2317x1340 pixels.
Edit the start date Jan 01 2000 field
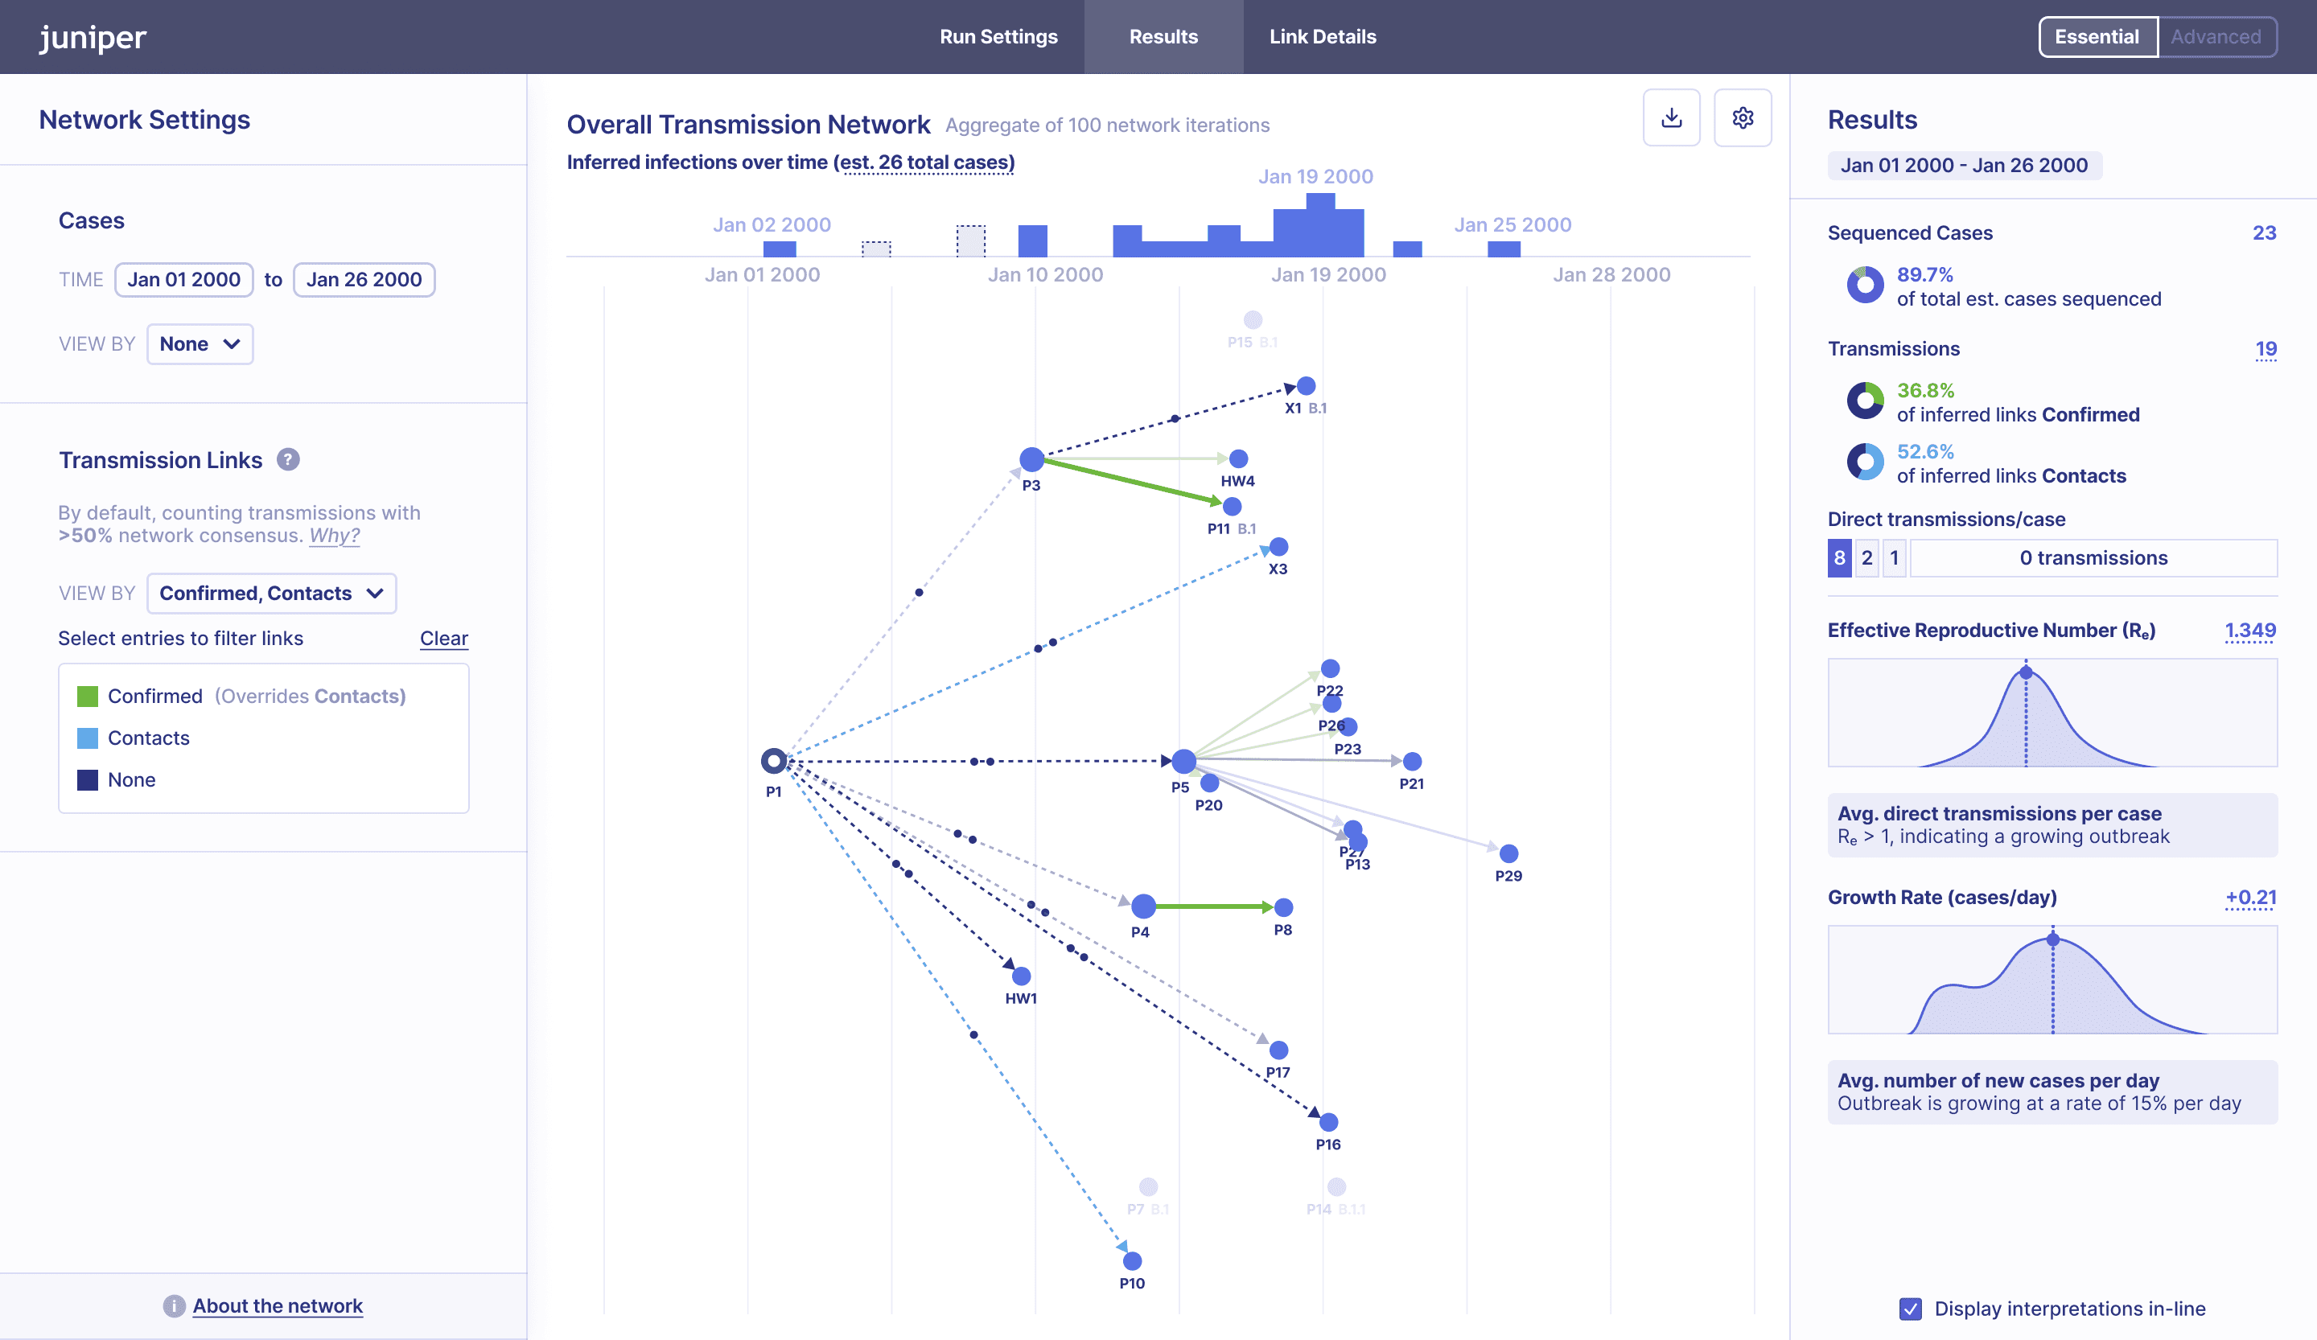pyautogui.click(x=184, y=279)
